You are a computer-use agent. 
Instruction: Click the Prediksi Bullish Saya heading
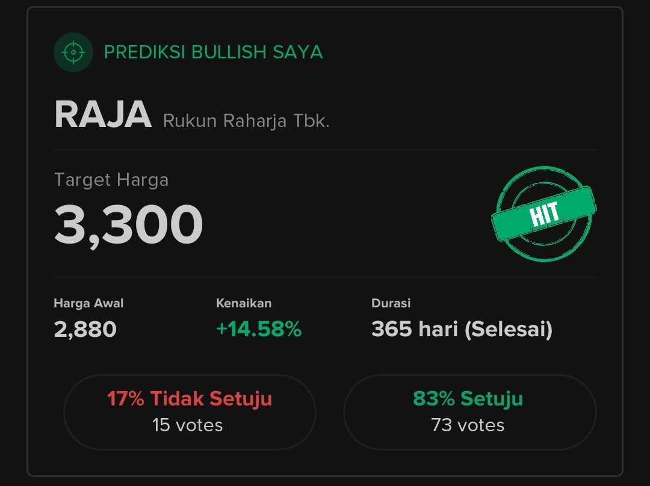[214, 52]
